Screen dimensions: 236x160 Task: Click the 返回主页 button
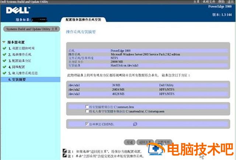coord(145,142)
